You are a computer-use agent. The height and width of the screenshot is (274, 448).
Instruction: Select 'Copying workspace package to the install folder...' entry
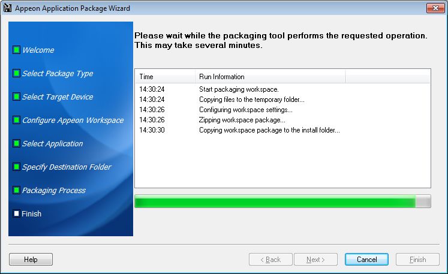(269, 130)
